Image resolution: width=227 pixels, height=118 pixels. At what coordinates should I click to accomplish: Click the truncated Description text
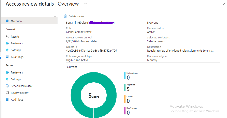coord(180,51)
